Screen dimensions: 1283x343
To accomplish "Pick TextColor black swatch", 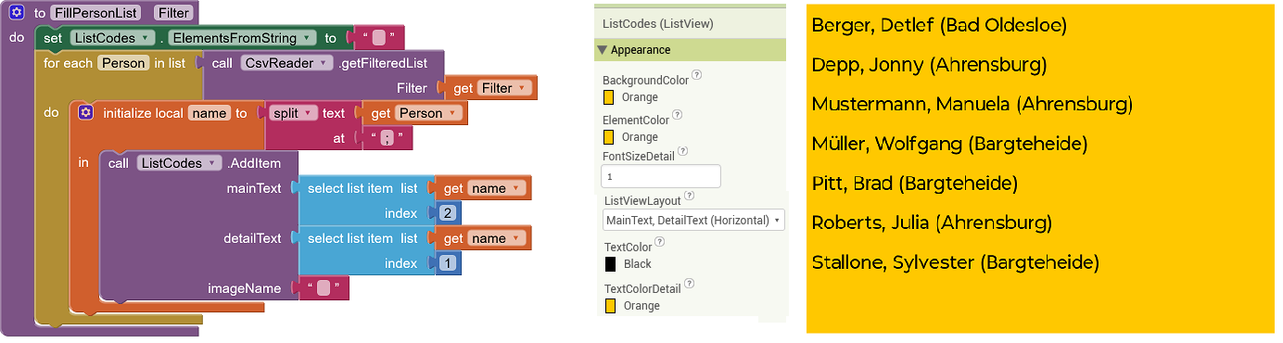I will click(610, 264).
